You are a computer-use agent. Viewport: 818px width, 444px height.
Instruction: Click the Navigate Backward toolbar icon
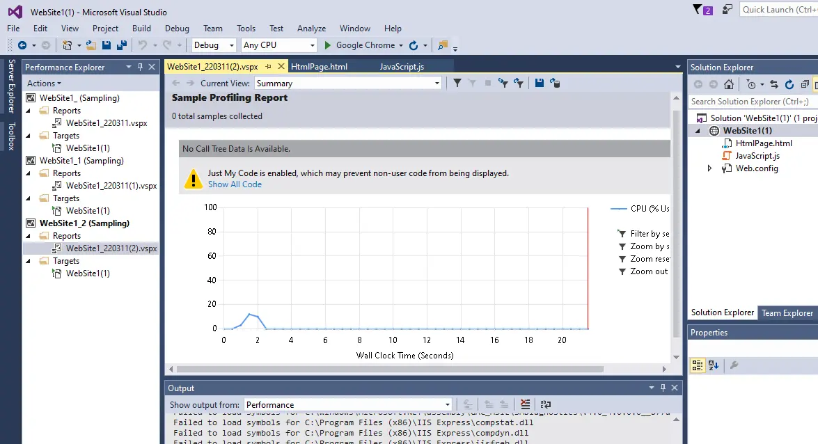(22, 45)
